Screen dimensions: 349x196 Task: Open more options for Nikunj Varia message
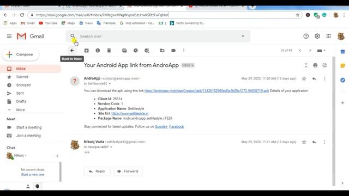pos(324,142)
